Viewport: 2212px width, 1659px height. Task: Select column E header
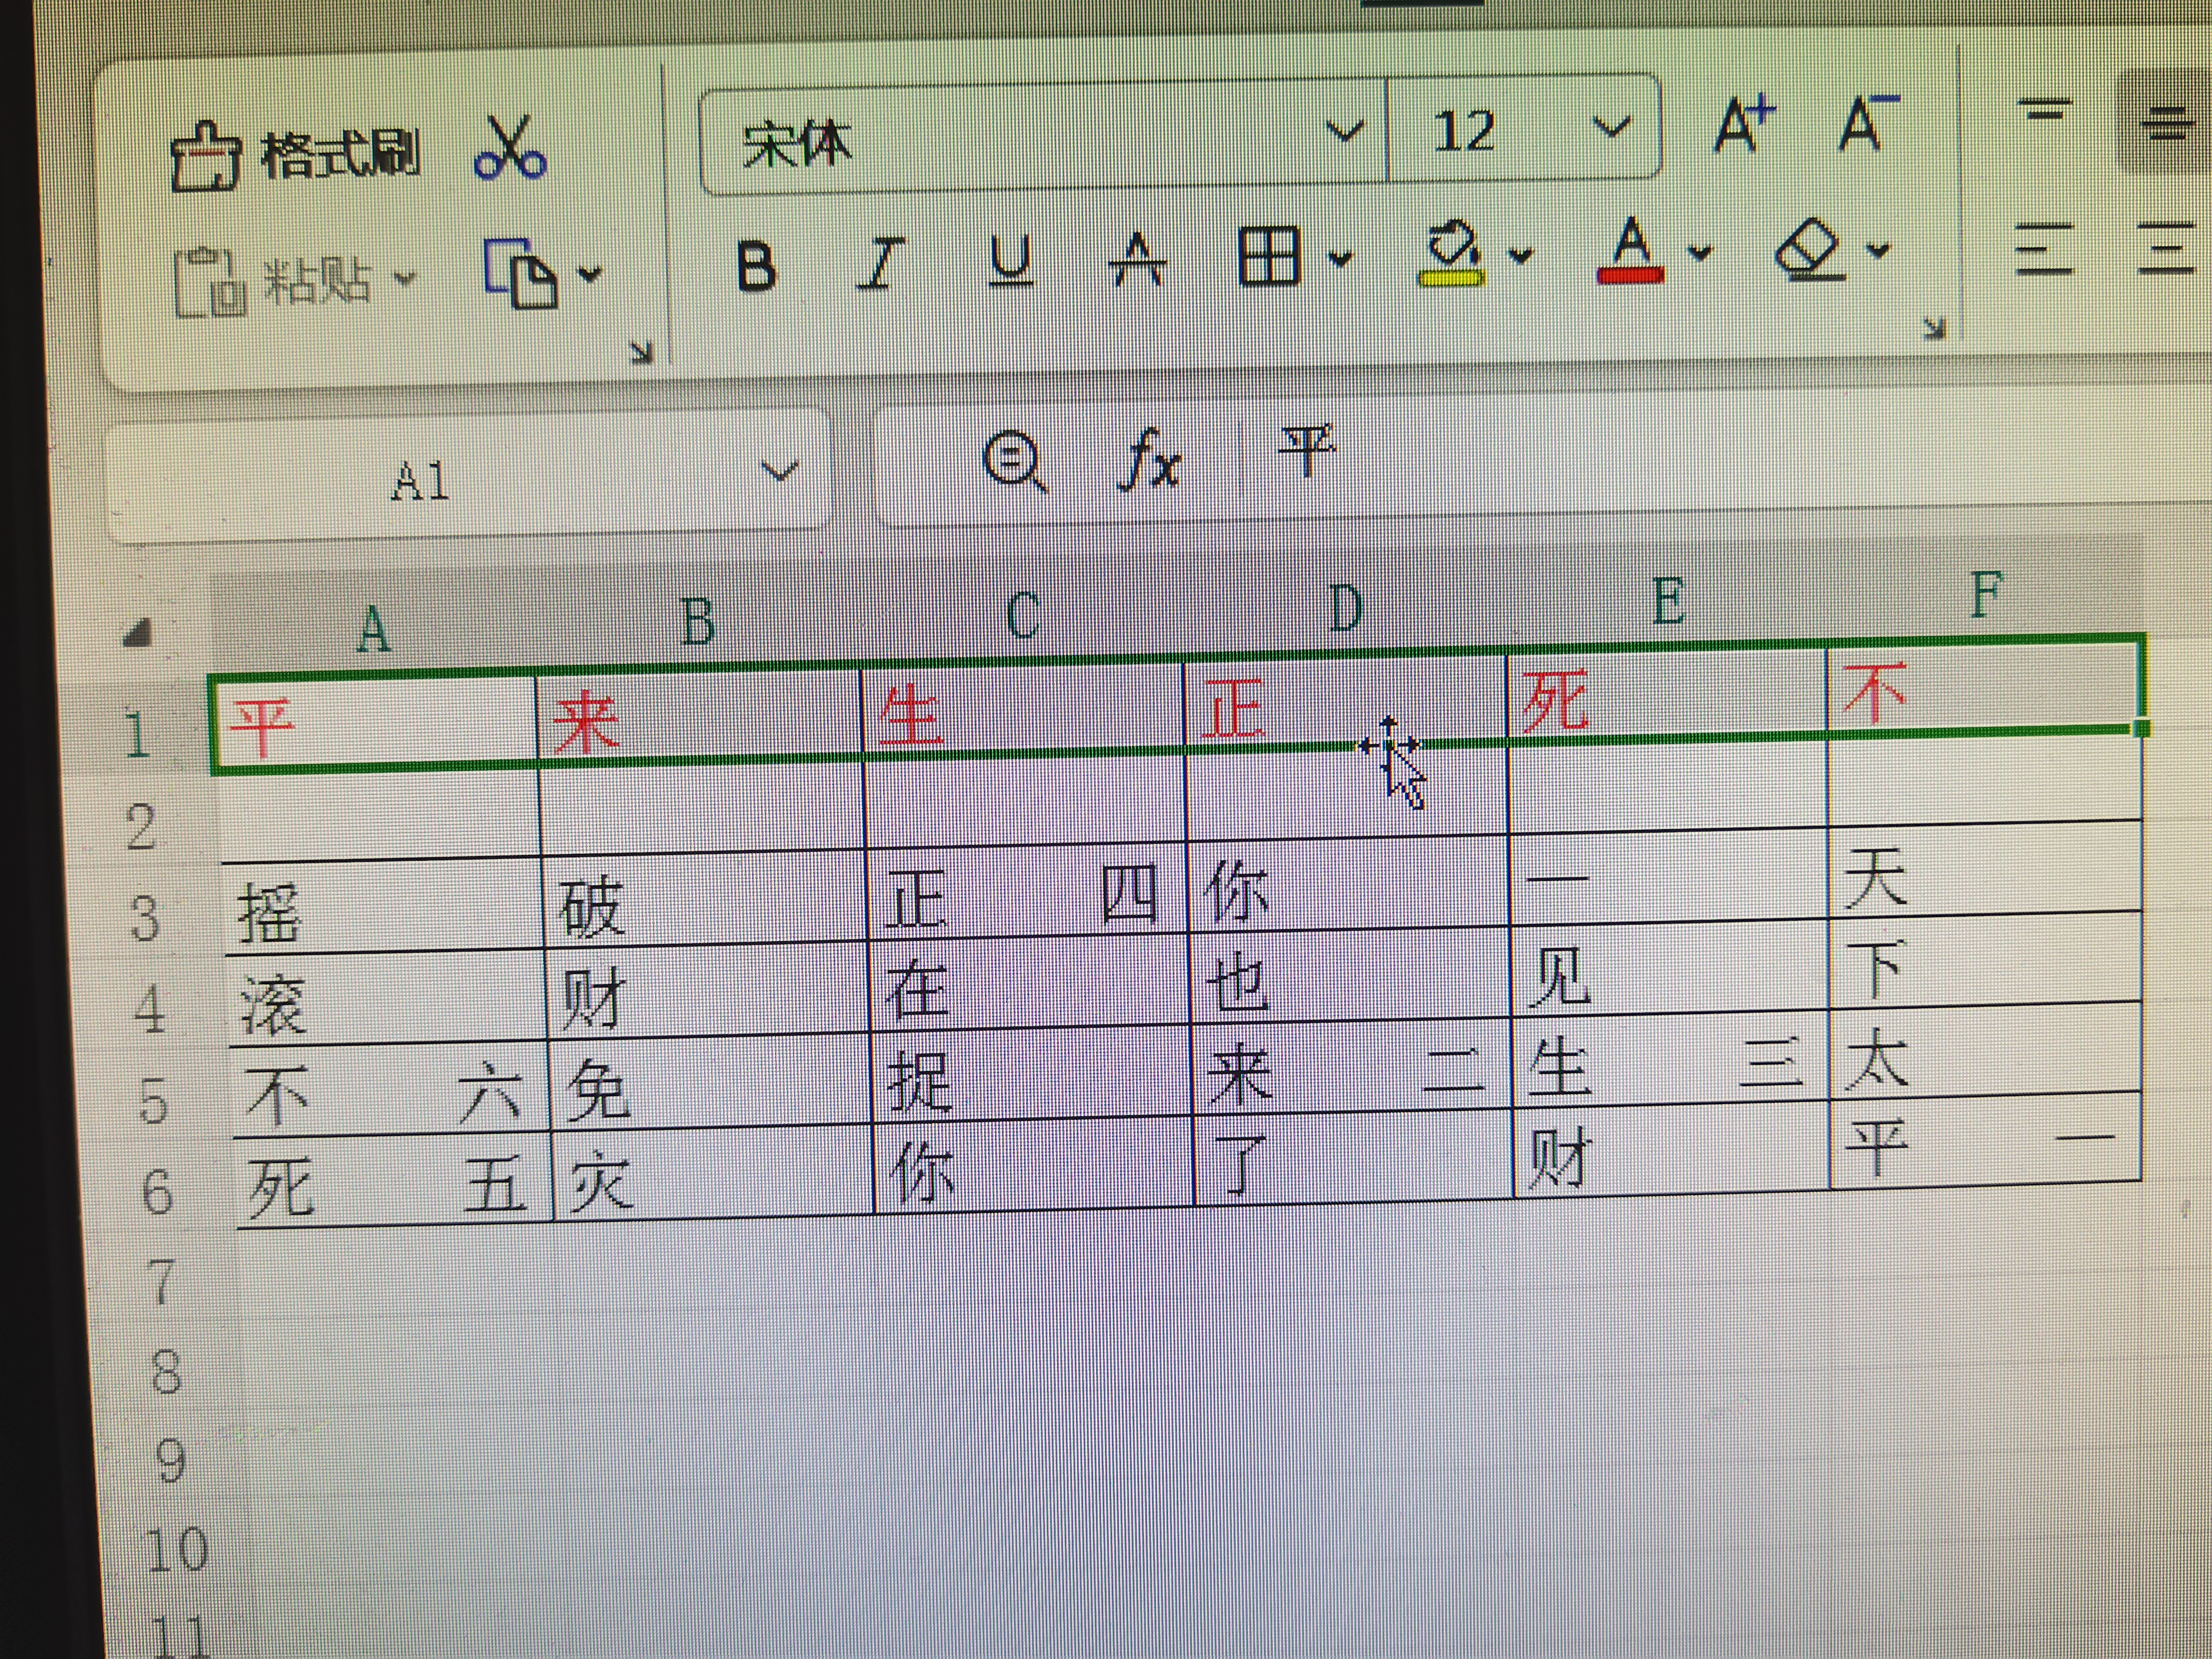(x=1667, y=600)
